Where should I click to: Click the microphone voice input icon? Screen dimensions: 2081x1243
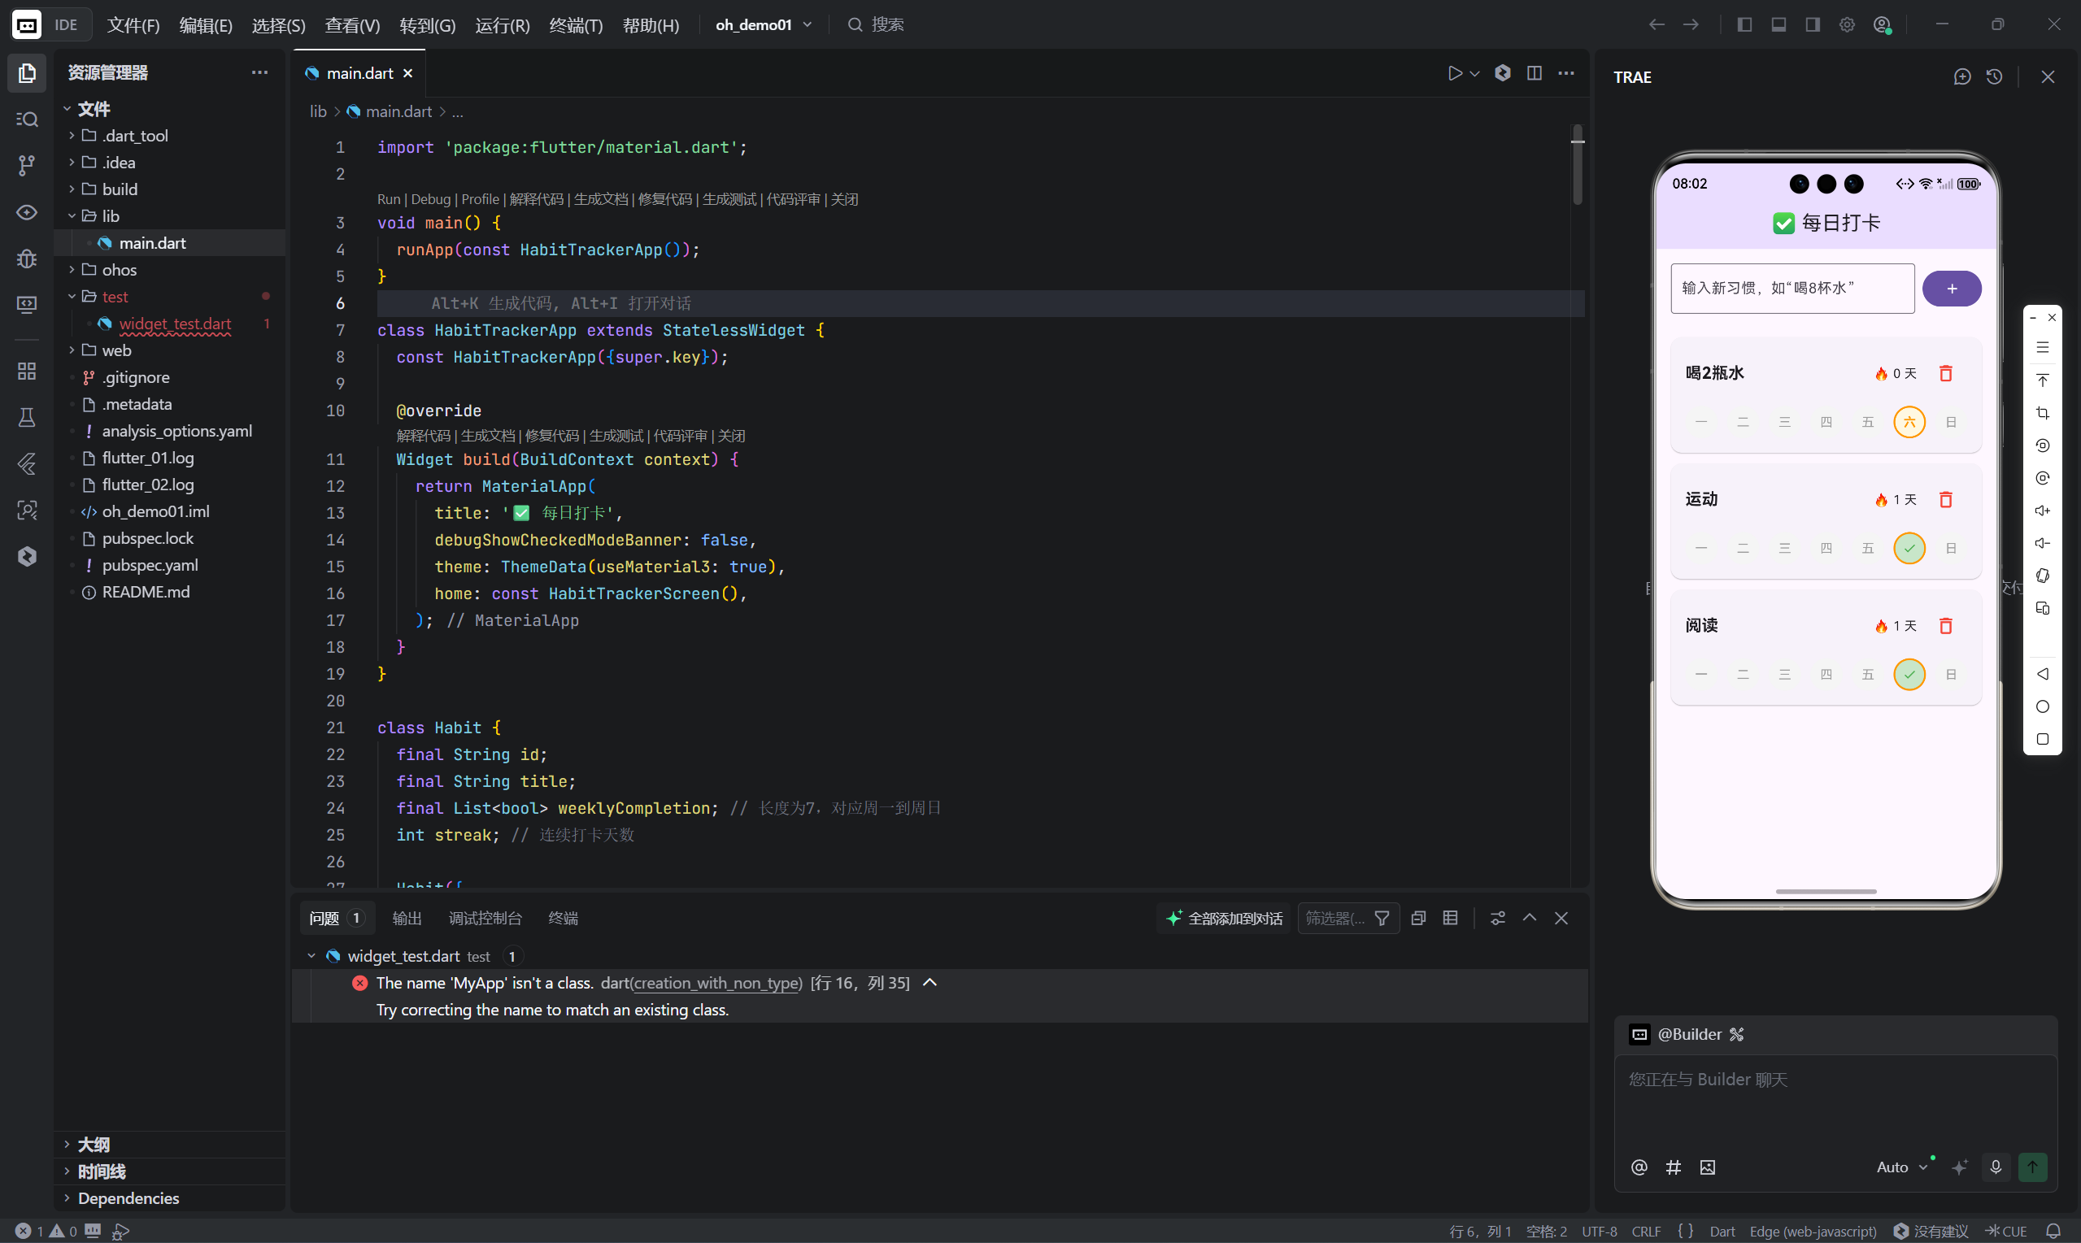[1996, 1167]
